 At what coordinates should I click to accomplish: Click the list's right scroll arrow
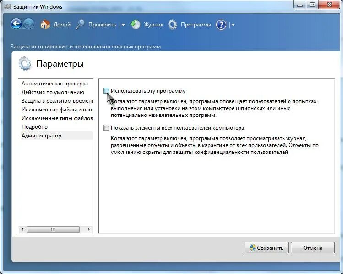click(88, 229)
